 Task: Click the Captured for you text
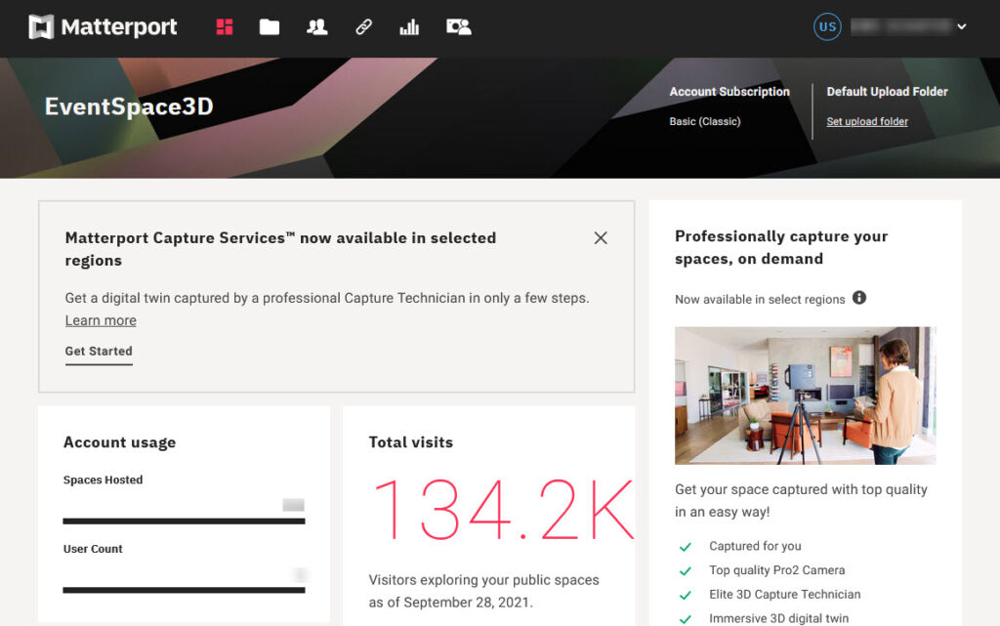tap(755, 546)
